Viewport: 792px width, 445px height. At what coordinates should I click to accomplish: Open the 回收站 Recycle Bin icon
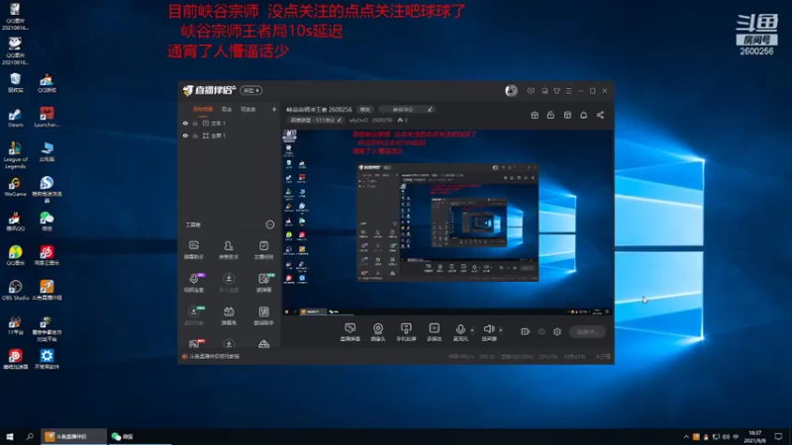[15, 83]
